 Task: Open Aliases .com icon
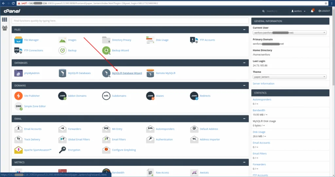150,96
